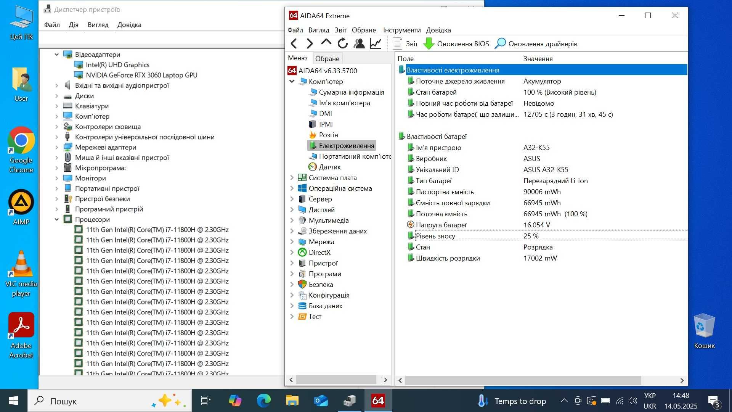This screenshot has height=412, width=732.
Task: Expand the DirectX node
Action: pyautogui.click(x=292, y=252)
